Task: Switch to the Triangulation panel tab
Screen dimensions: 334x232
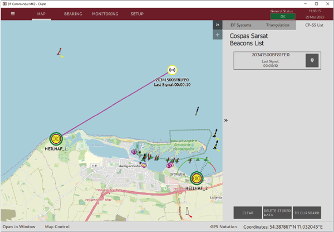Action: [278, 25]
